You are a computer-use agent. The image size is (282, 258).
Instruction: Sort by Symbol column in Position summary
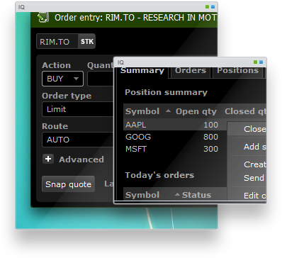(x=142, y=111)
